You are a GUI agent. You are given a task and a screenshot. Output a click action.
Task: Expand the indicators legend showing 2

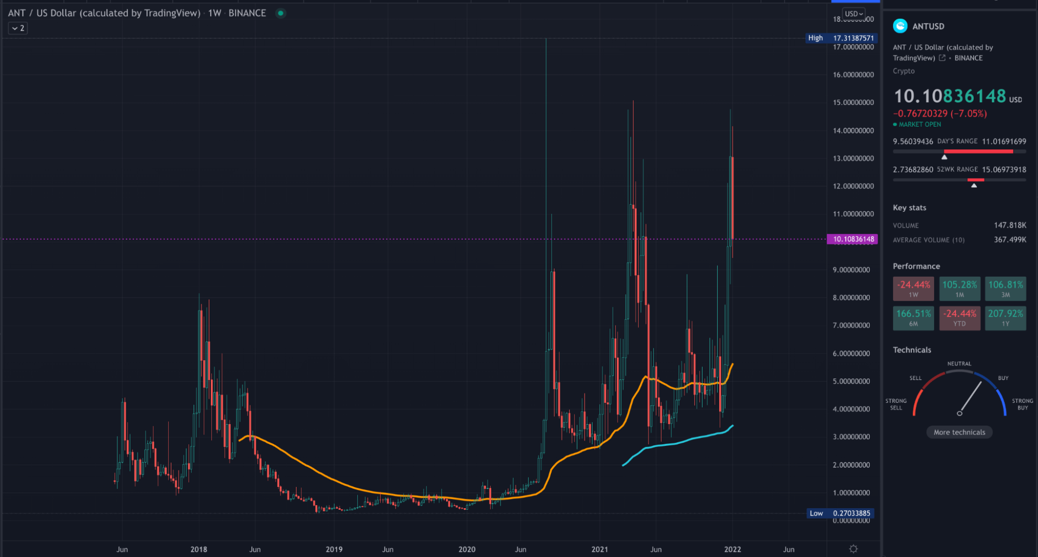18,28
